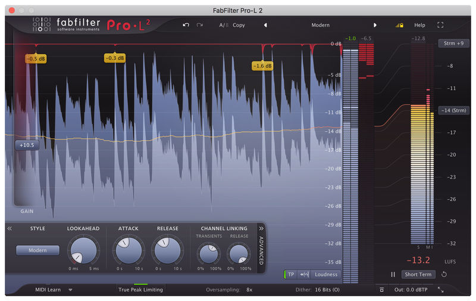
Task: Toggle the TP true peak metering button
Action: [x=290, y=274]
